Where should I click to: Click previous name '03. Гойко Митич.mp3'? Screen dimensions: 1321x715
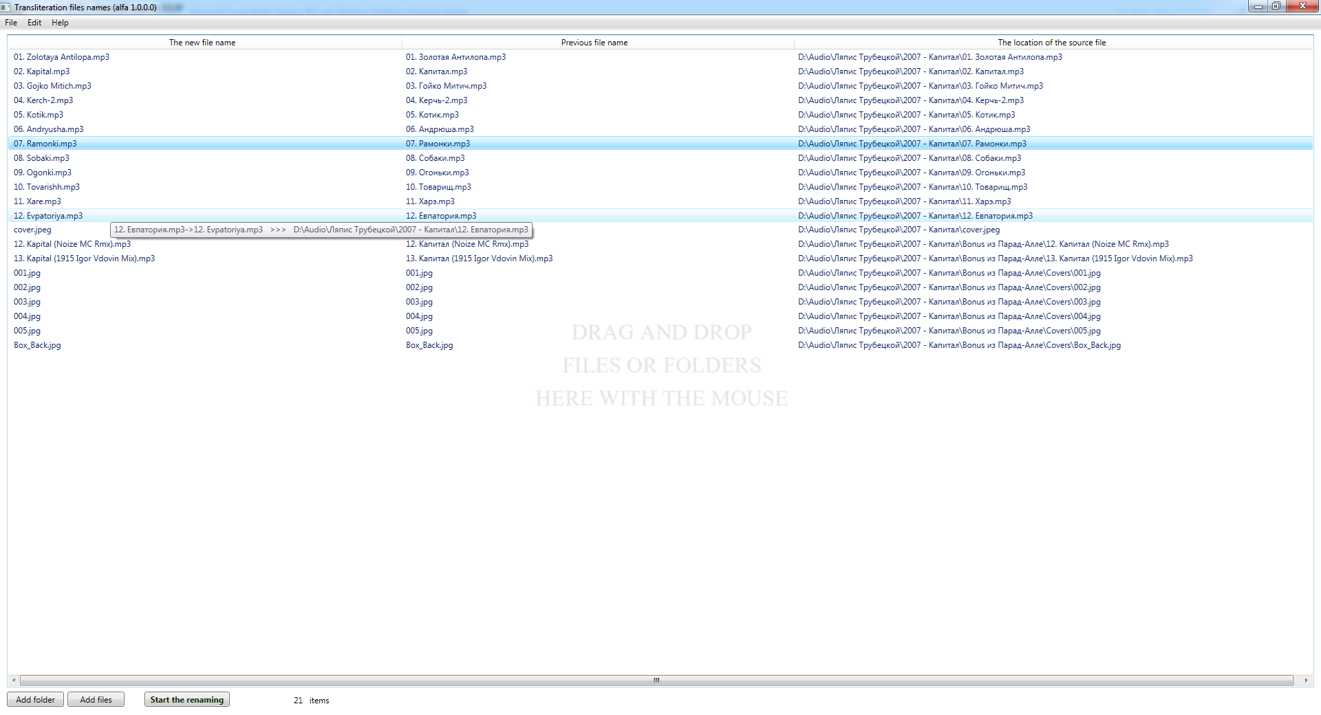[x=446, y=86]
